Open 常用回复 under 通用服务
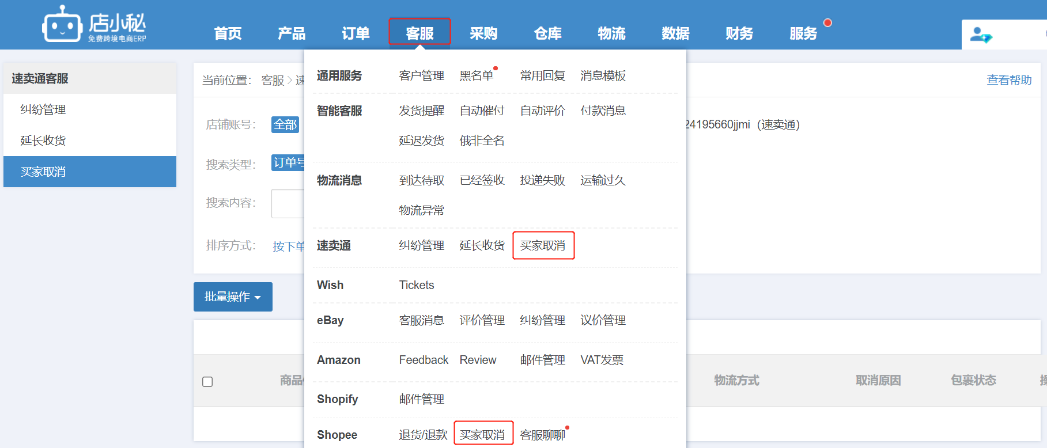1047x448 pixels. (543, 75)
